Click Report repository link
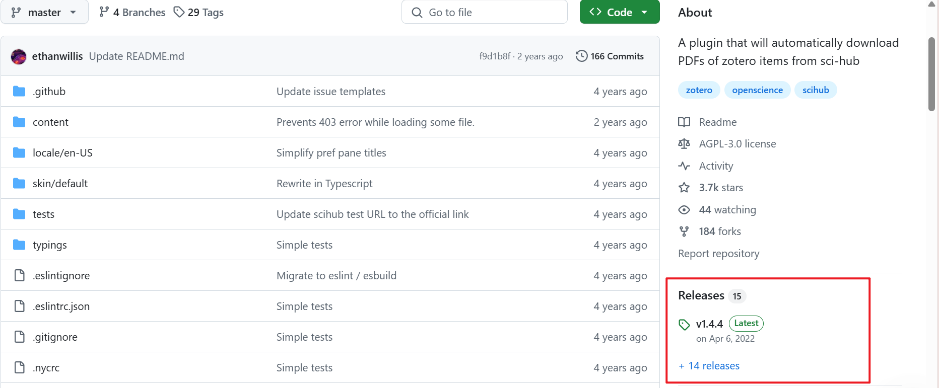The width and height of the screenshot is (939, 388). (x=719, y=254)
